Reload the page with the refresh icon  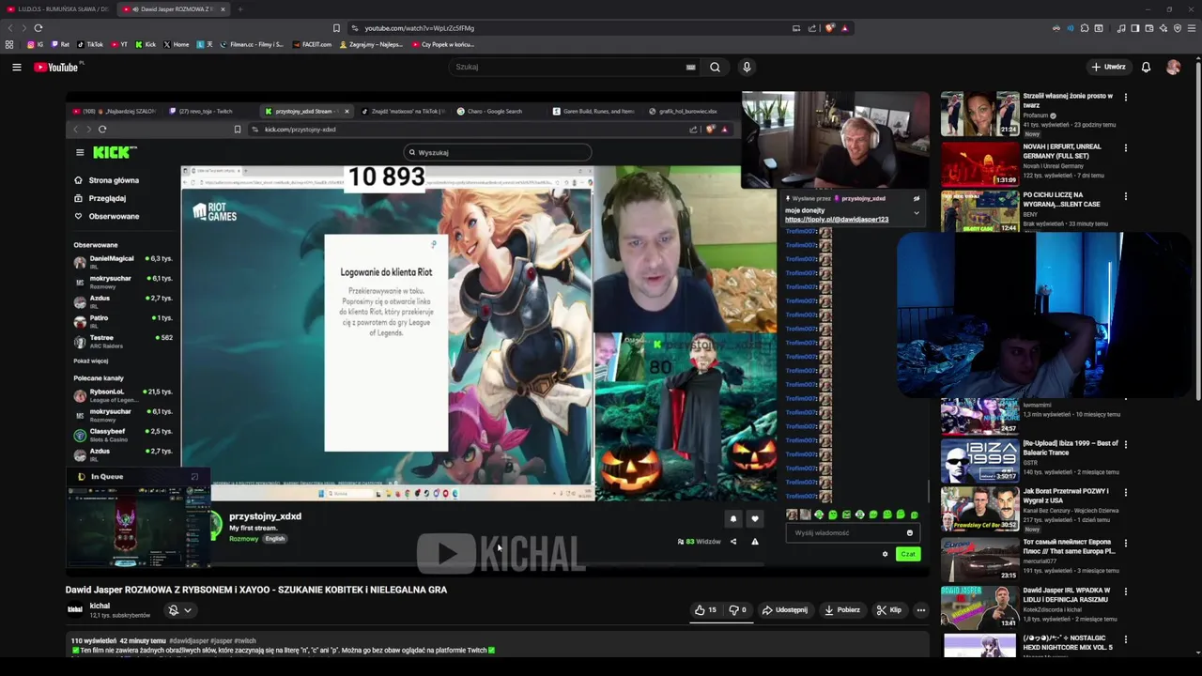pos(38,28)
